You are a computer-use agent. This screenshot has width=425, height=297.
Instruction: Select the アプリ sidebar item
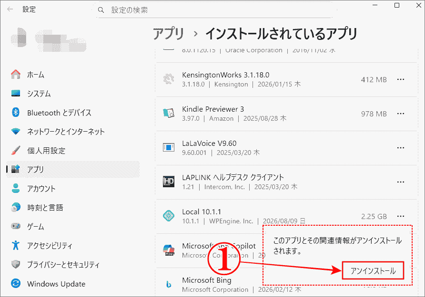(x=72, y=170)
